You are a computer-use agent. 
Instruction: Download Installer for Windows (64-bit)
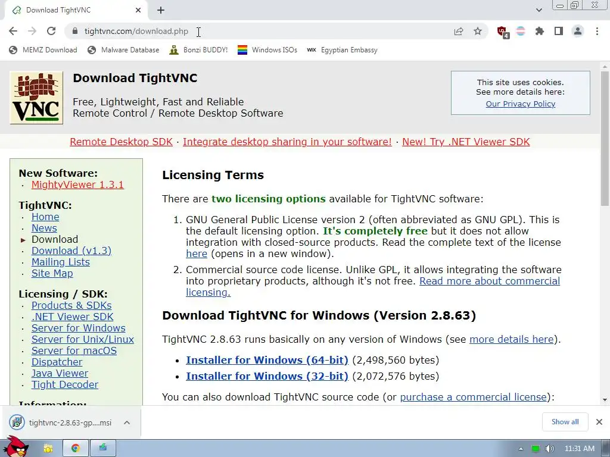[x=267, y=360]
